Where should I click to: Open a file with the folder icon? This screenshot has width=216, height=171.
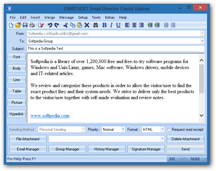tap(18, 25)
